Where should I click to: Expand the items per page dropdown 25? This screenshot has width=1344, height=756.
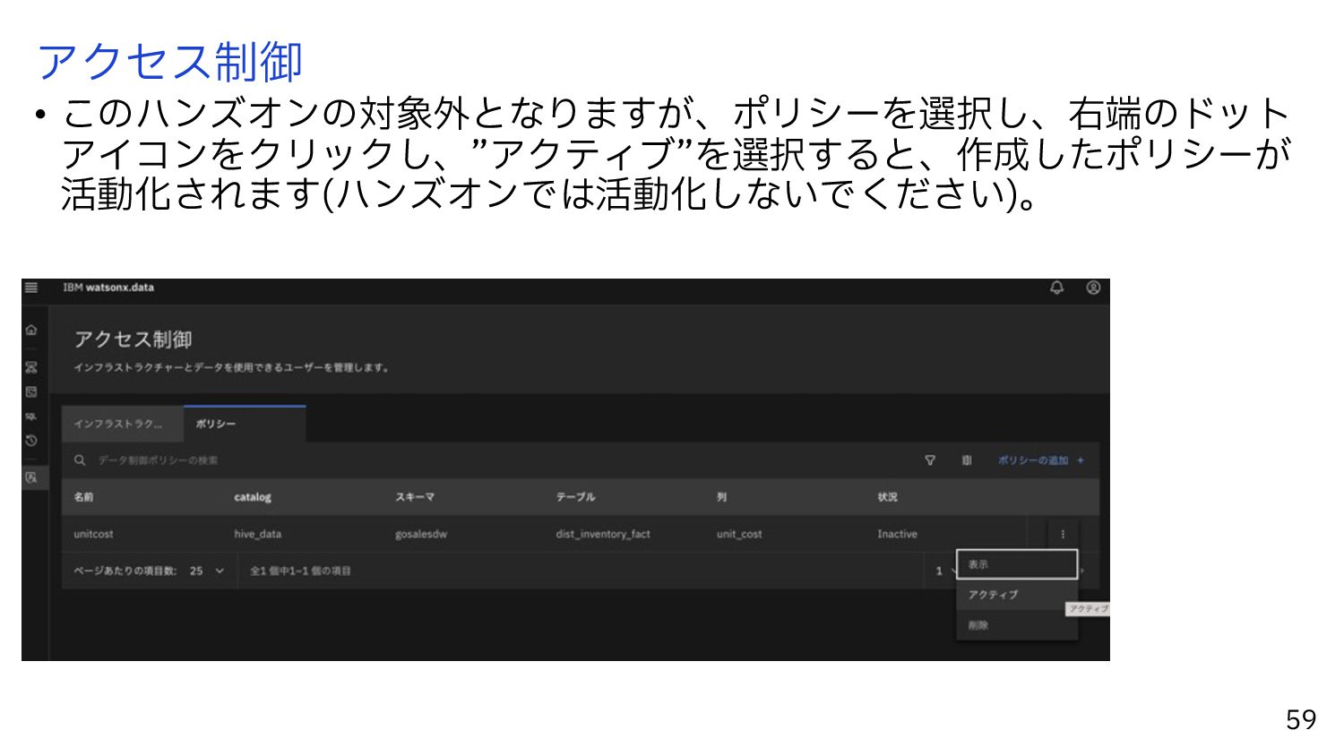[207, 571]
